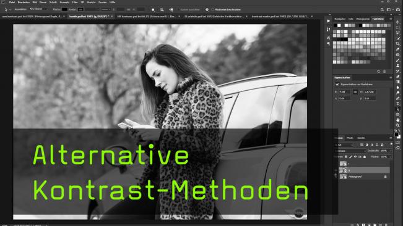Viewport: 403px width, 226px height.
Task: Switch to the Histogramm tab
Action: coord(363,19)
